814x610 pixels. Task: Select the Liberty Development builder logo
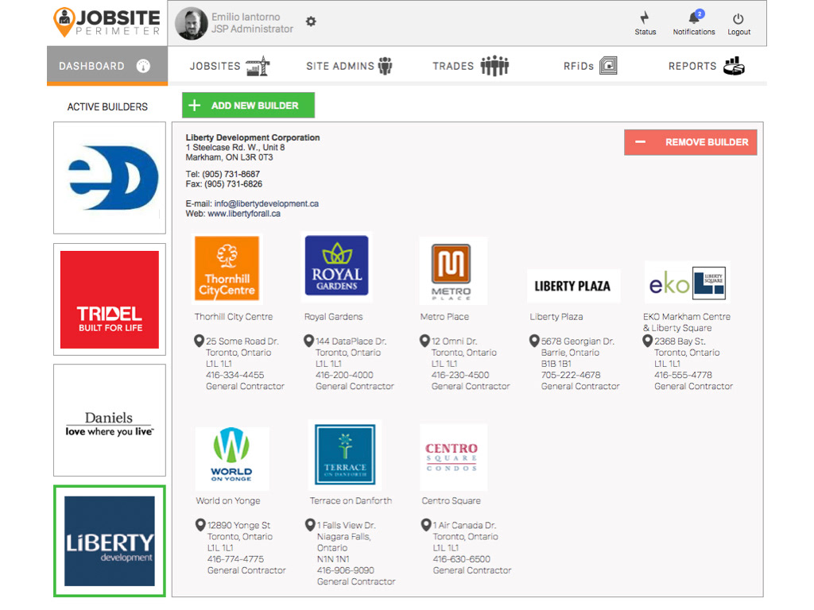[x=110, y=541]
